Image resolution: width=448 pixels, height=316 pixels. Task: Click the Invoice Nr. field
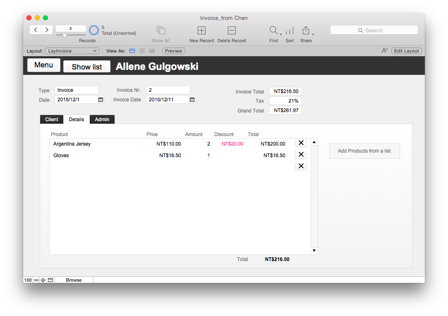168,90
